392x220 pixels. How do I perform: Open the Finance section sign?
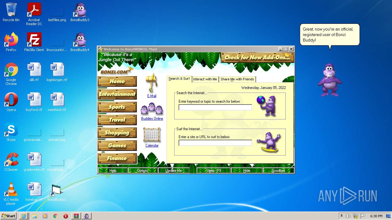tap(117, 158)
